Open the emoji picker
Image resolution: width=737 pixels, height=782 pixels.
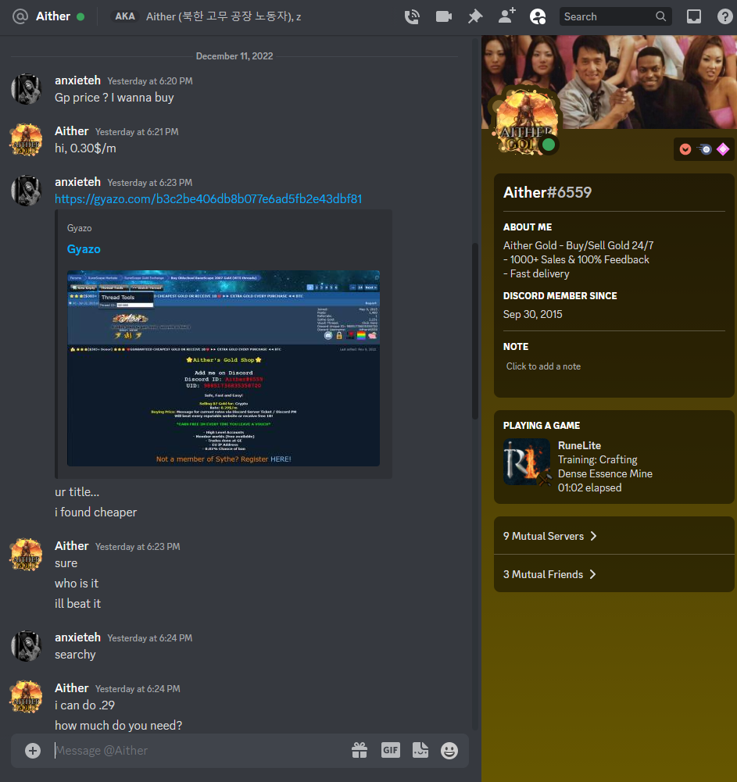449,751
